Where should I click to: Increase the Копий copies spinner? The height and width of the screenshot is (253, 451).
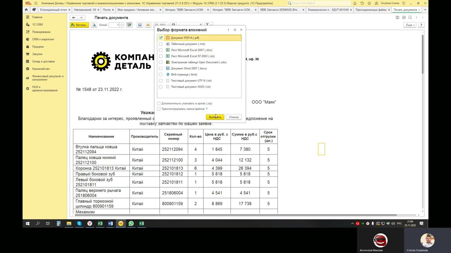122,24
